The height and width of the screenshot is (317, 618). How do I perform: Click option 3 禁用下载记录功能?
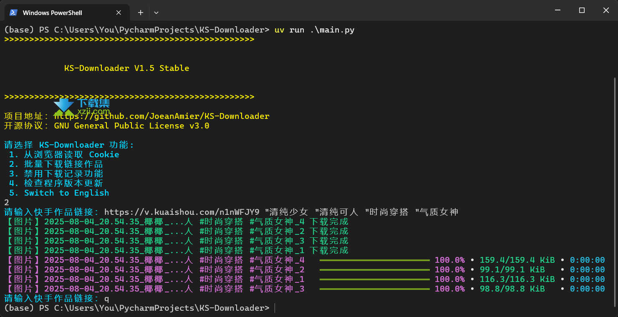(x=56, y=174)
